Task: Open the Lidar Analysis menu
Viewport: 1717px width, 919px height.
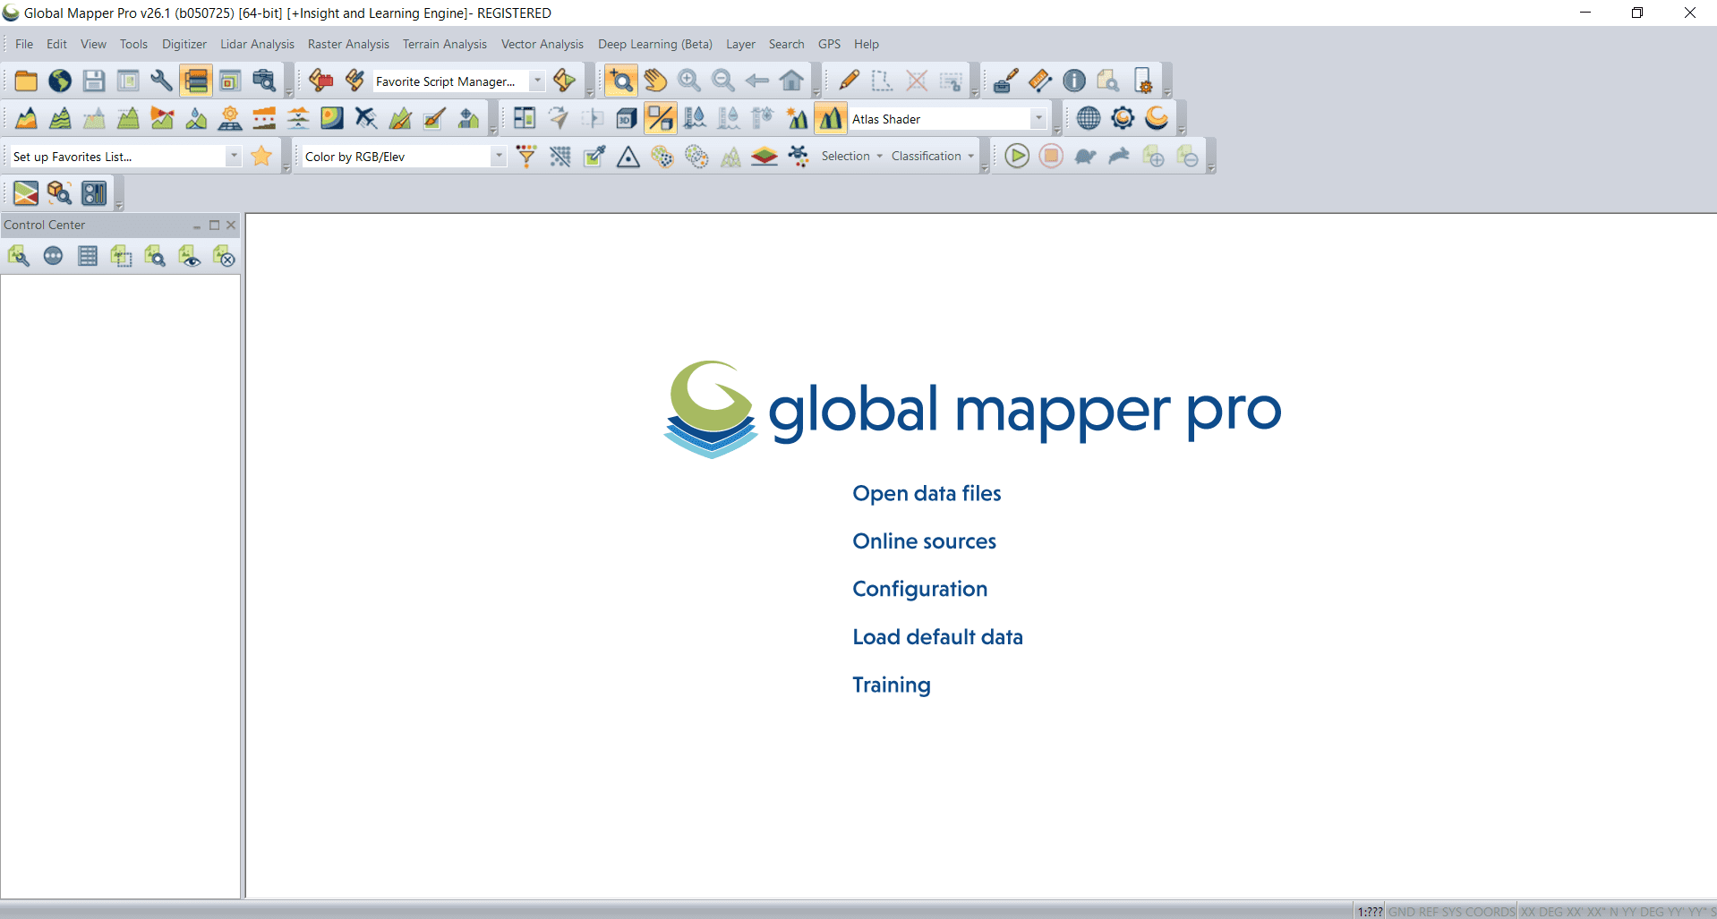Action: tap(257, 44)
